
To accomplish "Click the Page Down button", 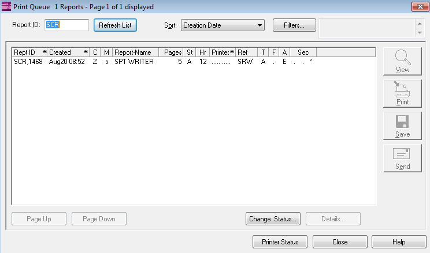I will tap(99, 219).
